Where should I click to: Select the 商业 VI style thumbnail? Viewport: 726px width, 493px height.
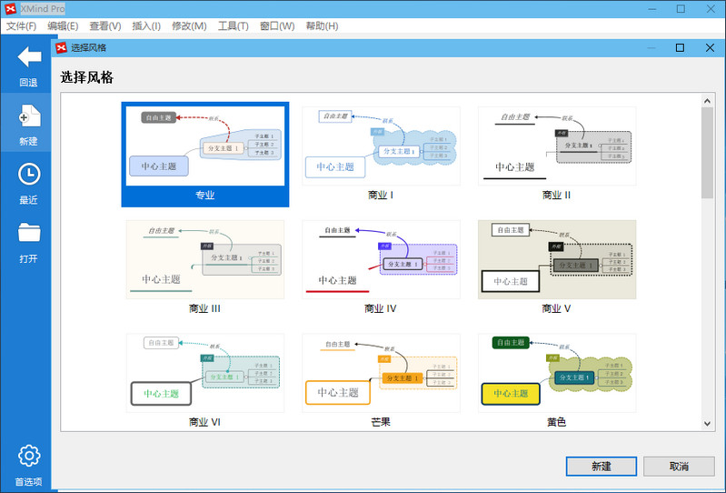pos(205,373)
